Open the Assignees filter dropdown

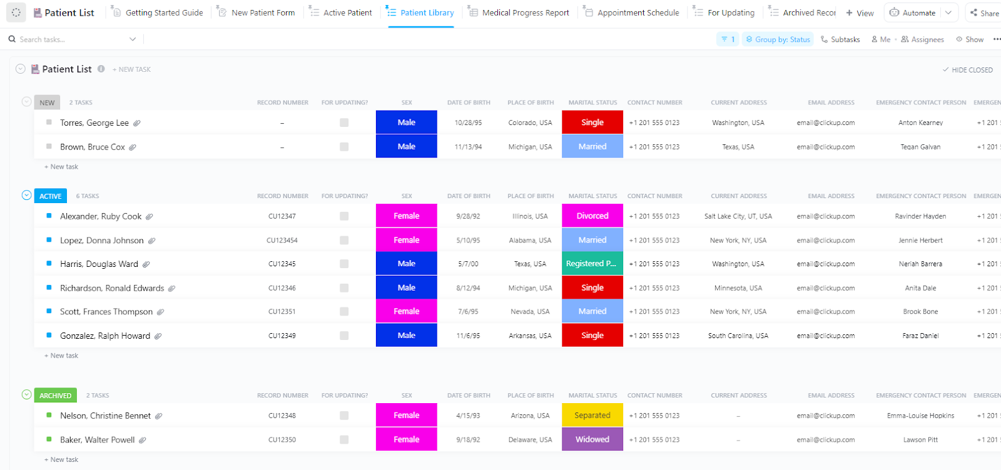(x=922, y=39)
